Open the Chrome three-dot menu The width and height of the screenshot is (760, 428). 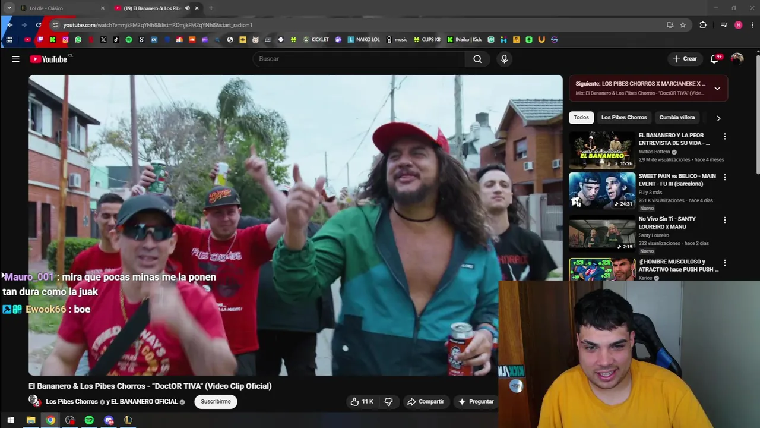coord(752,25)
